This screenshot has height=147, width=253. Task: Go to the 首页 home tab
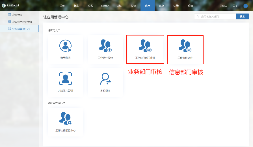click(x=62, y=6)
